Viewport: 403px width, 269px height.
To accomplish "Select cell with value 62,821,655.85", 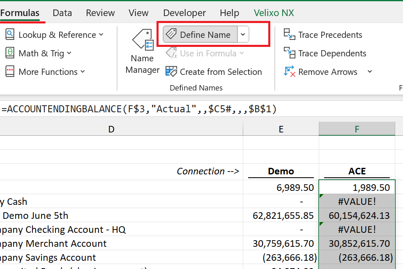I will pos(281,215).
